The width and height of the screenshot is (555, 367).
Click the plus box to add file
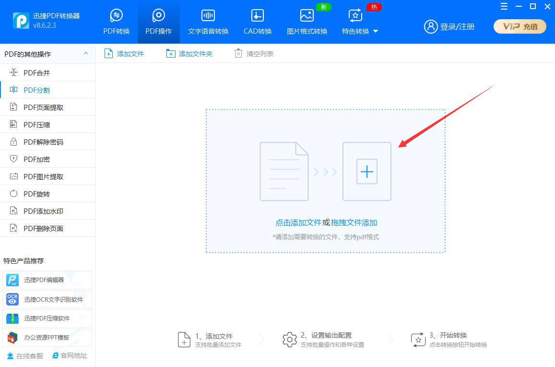366,171
